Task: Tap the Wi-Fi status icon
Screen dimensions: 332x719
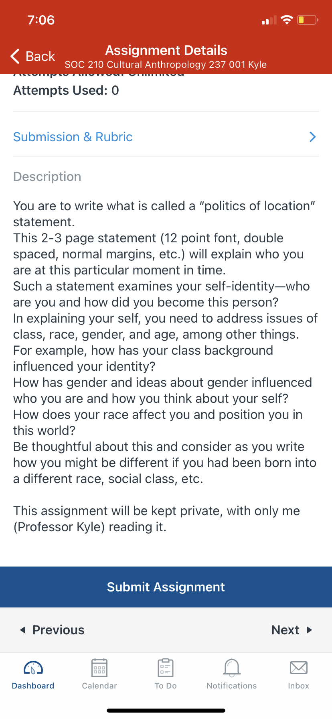Action: point(287,20)
